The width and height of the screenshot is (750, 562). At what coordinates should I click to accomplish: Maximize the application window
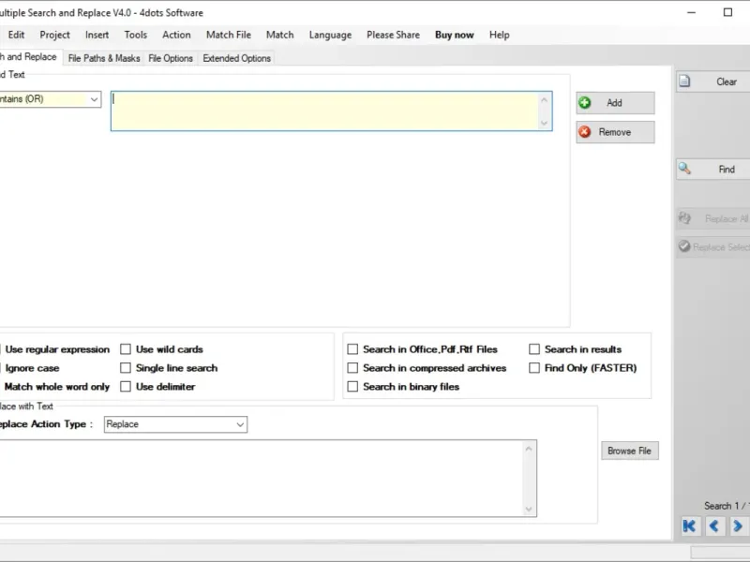pyautogui.click(x=727, y=12)
